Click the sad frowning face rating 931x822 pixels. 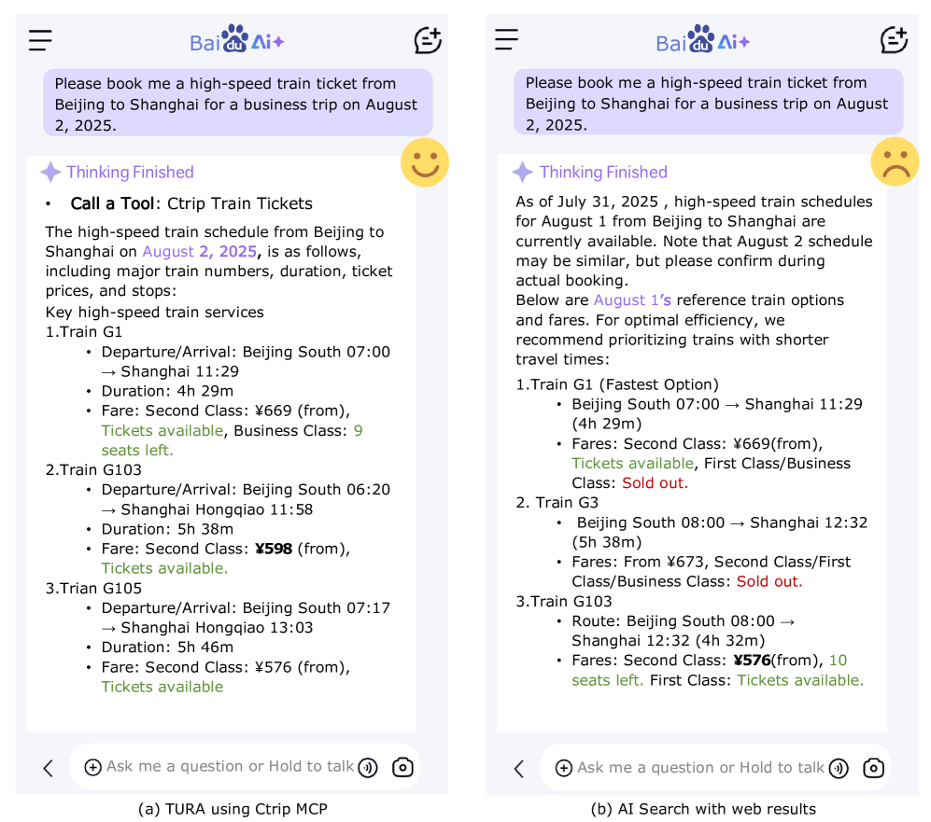895,161
